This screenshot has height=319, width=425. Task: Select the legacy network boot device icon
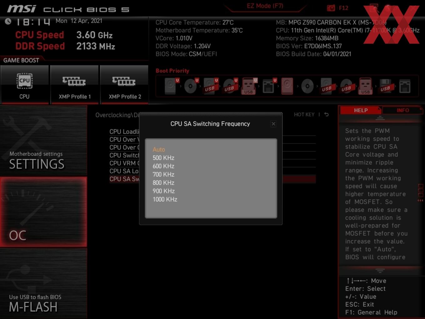pyautogui.click(x=405, y=86)
